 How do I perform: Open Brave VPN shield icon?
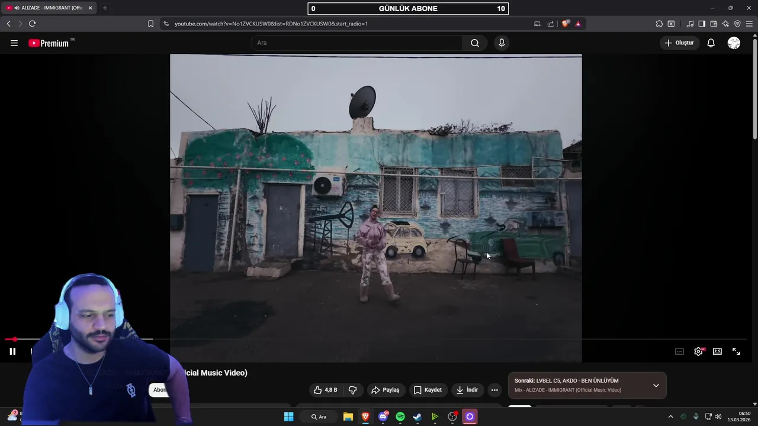737,24
